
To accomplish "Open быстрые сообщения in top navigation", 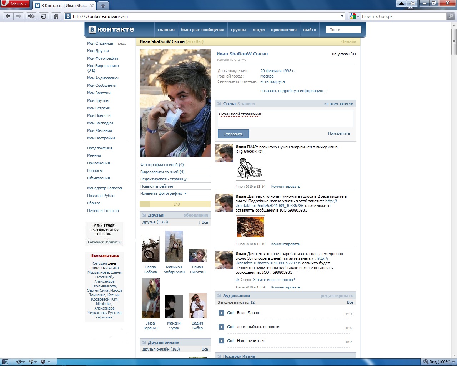I will pos(202,30).
